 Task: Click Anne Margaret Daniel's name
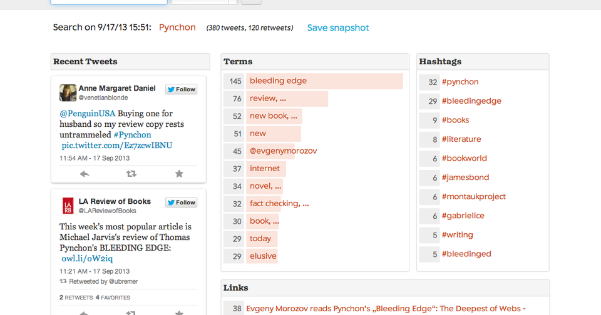click(x=117, y=88)
